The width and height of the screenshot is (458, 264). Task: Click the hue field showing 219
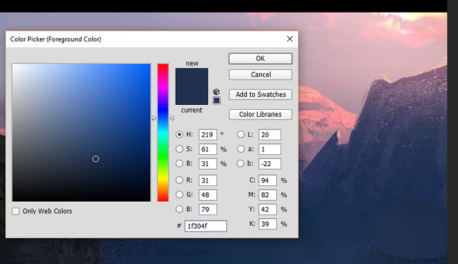[x=208, y=134]
